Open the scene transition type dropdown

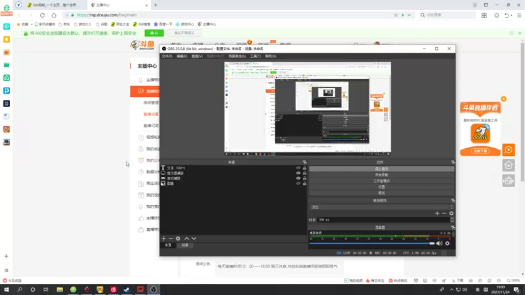click(x=381, y=207)
